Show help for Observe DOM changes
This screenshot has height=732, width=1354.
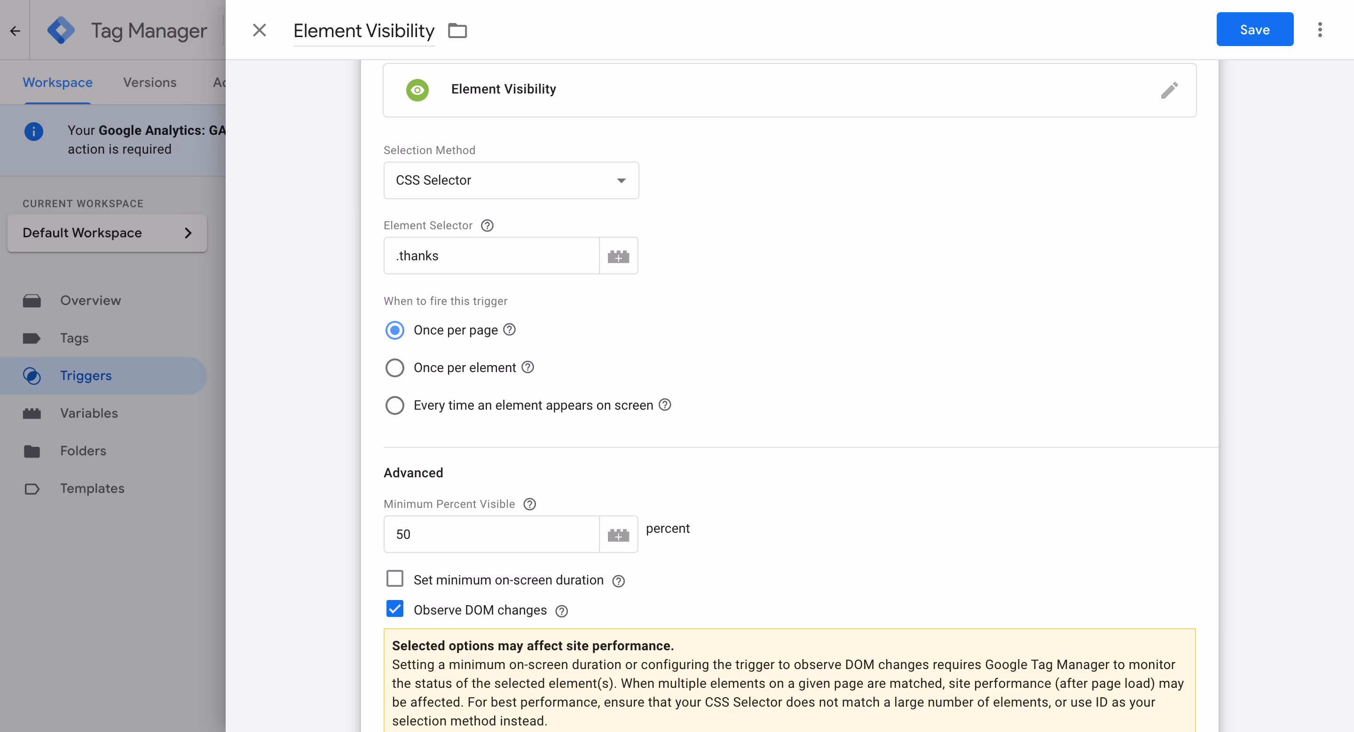pyautogui.click(x=561, y=611)
